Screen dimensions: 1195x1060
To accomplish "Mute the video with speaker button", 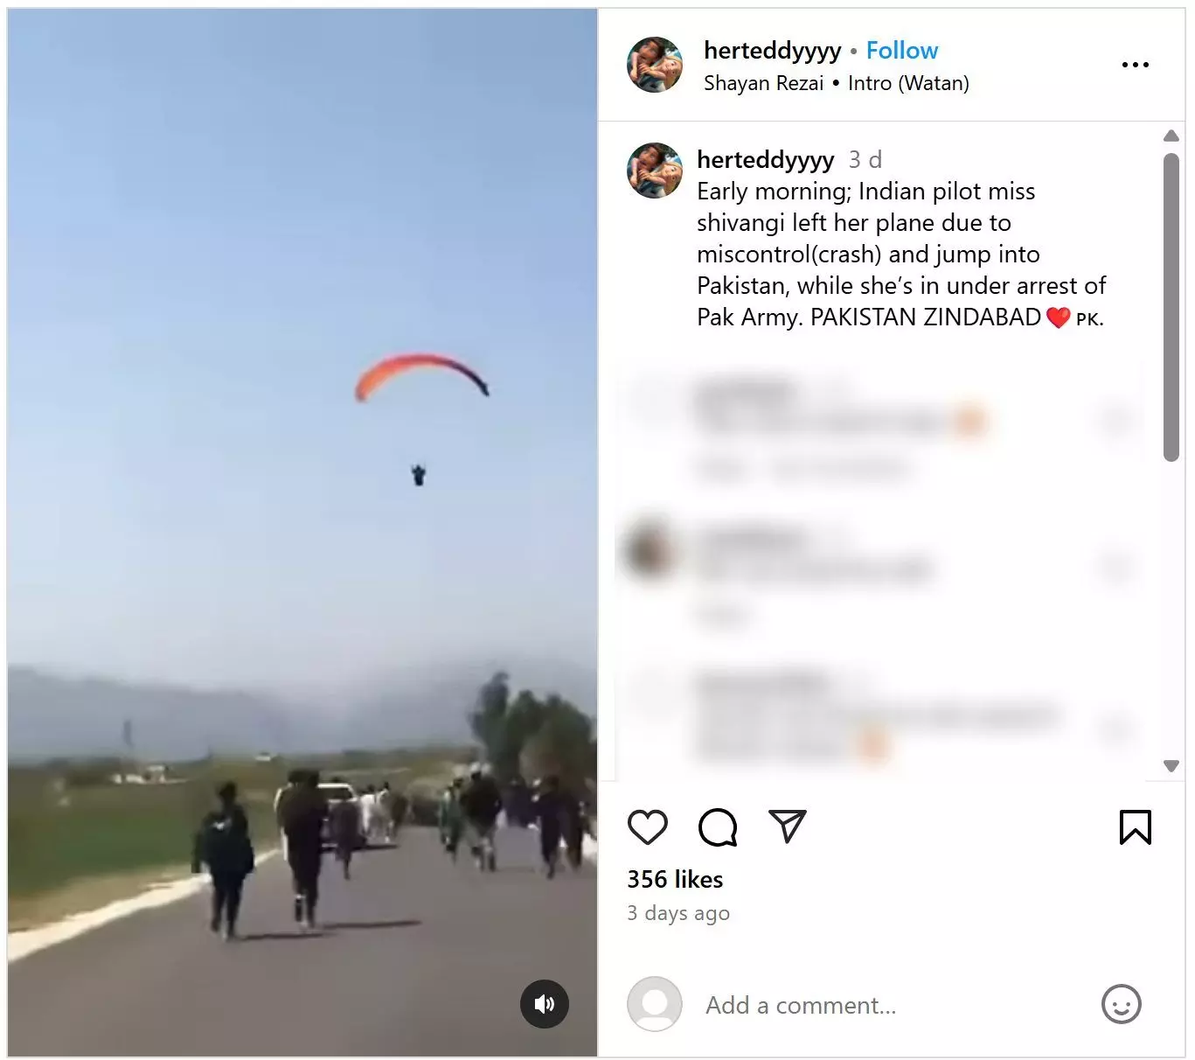I will pos(545,1003).
